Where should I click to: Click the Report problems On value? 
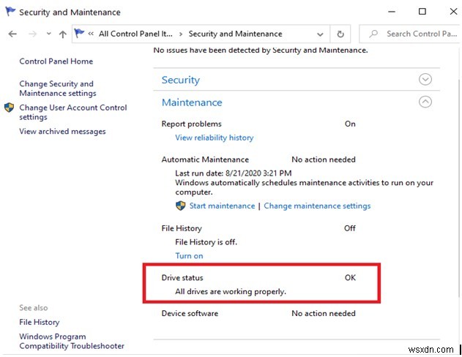click(350, 124)
